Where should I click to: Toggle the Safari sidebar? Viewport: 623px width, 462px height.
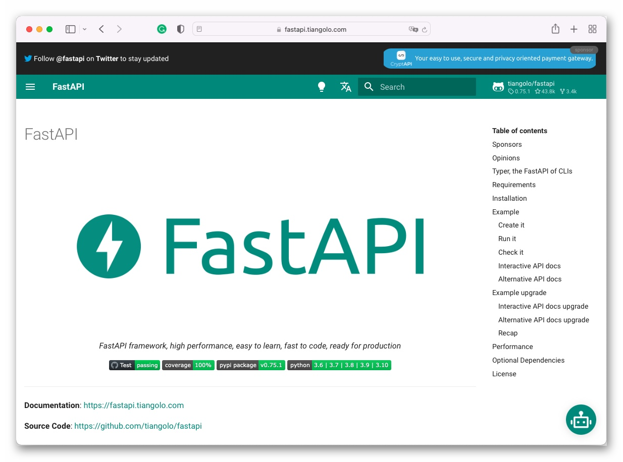click(71, 29)
